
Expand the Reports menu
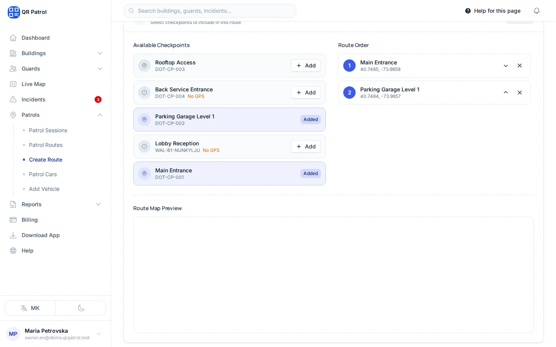(56, 204)
